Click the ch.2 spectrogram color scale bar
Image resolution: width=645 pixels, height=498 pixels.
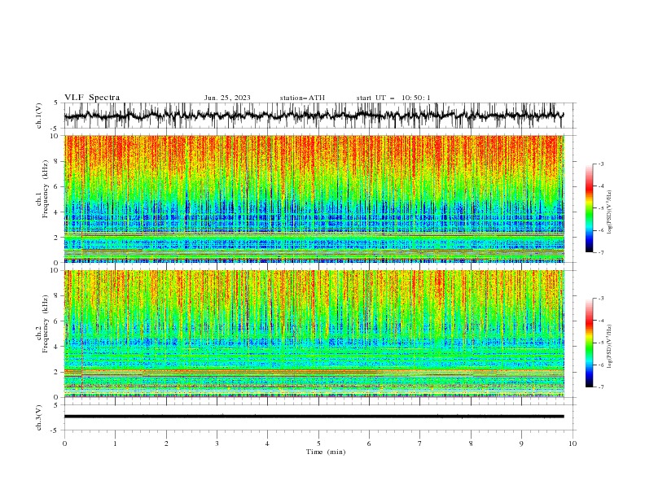[x=589, y=343]
